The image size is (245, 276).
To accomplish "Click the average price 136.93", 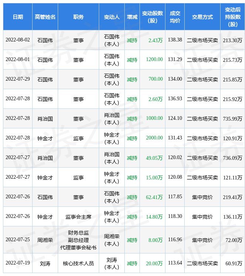I will (x=175, y=98).
